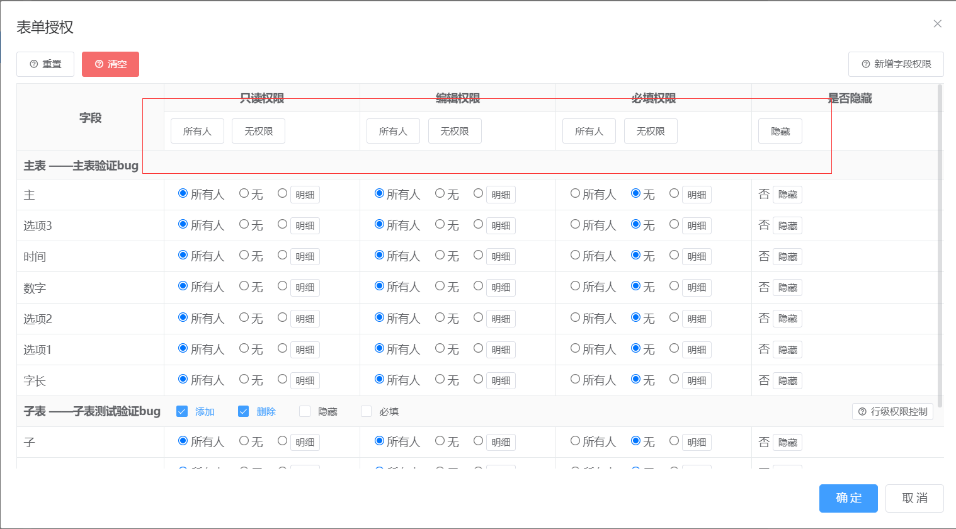Confirm with the 确定 button
This screenshot has height=529, width=956.
tap(848, 498)
